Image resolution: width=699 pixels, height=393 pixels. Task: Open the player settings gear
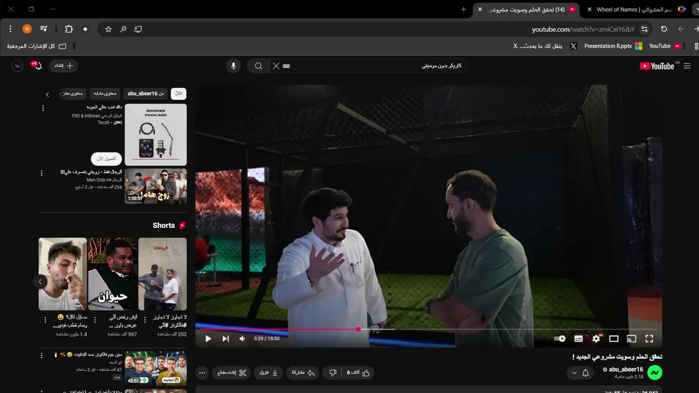(596, 338)
